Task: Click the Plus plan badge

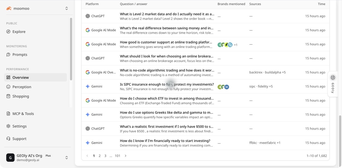Action: (x=48, y=155)
